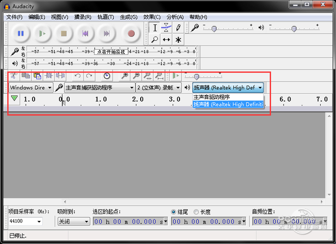This screenshot has width=336, height=244.
Task: Choose 扬声器 (Realtek High Definiti list option
Action: (228, 104)
